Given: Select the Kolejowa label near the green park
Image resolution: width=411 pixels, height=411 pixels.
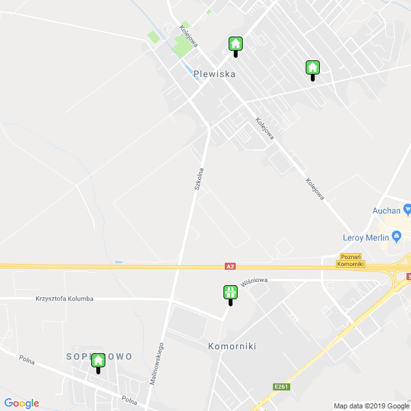Looking at the screenshot, I should [188, 36].
